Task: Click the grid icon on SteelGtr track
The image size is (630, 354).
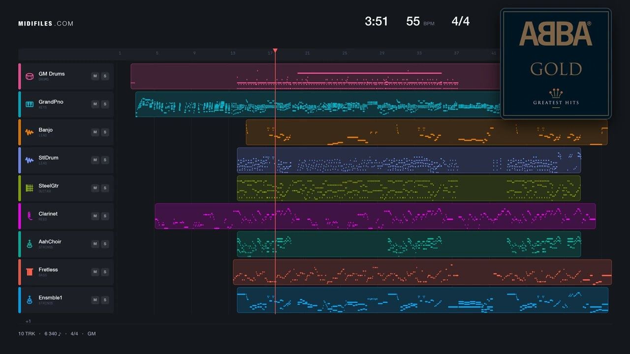Action: [x=30, y=188]
